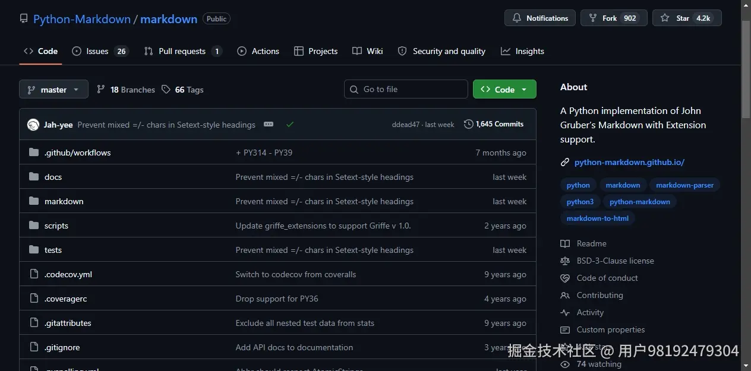View the 66 Tags link
Viewport: 751px width, 371px height.
183,90
